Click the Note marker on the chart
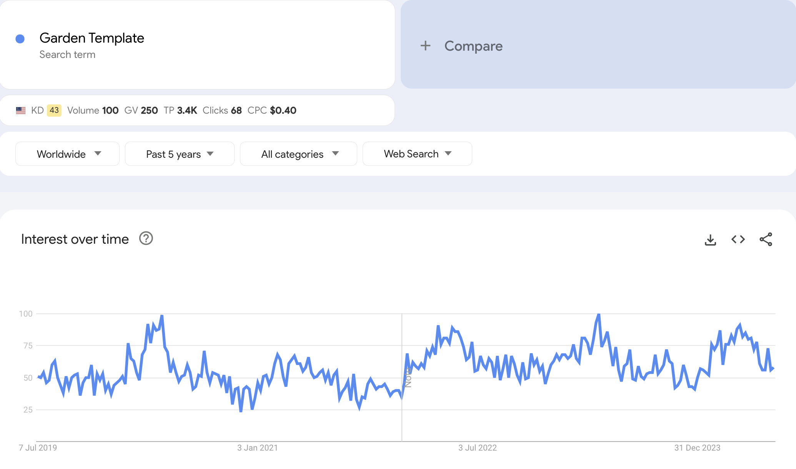 click(408, 378)
